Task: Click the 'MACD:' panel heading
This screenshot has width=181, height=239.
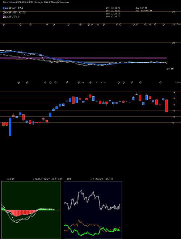Action: pos(11,179)
